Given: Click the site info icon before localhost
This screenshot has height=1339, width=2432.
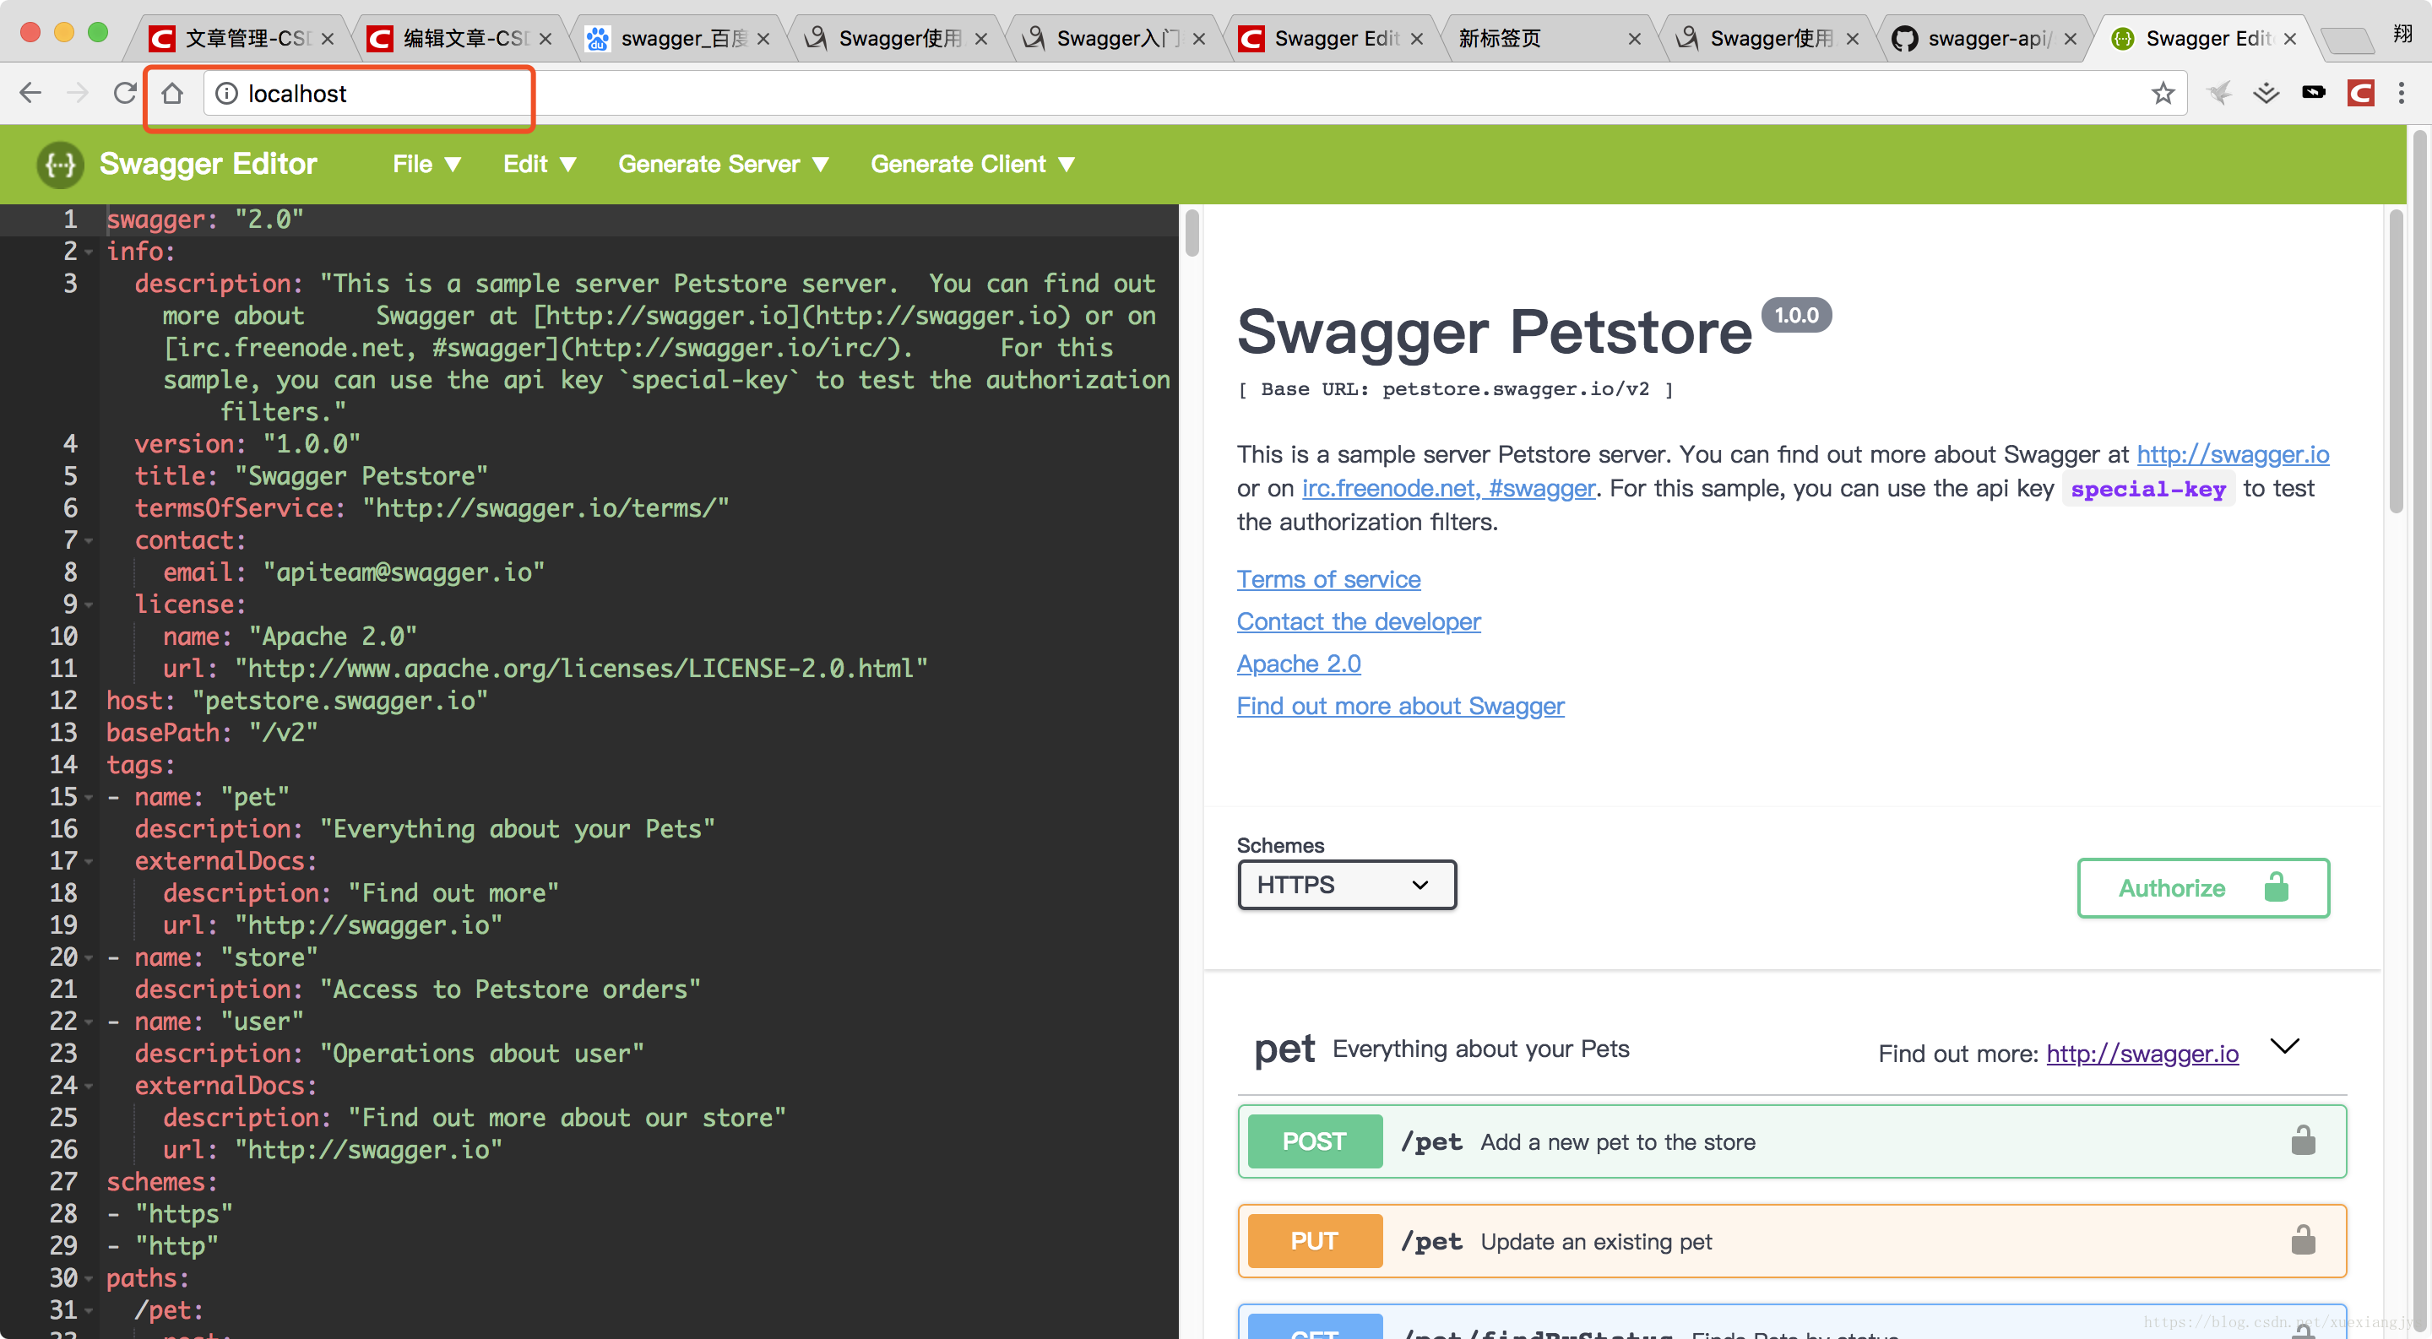Looking at the screenshot, I should tap(226, 93).
